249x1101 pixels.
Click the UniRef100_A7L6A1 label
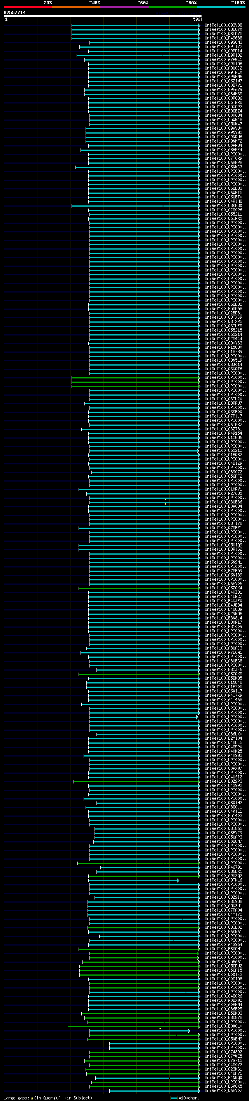pyautogui.click(x=223, y=652)
